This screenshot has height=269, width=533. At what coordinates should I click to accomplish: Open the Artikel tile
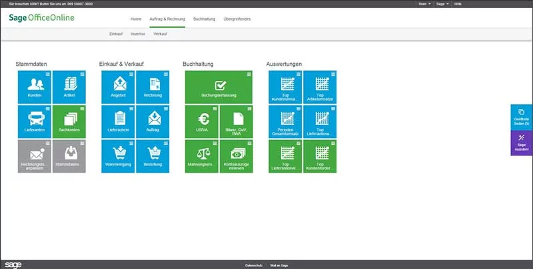tap(69, 87)
